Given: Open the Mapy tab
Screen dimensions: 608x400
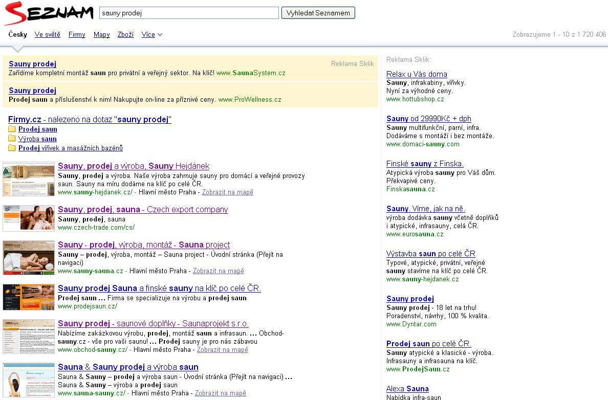Looking at the screenshot, I should click(102, 34).
